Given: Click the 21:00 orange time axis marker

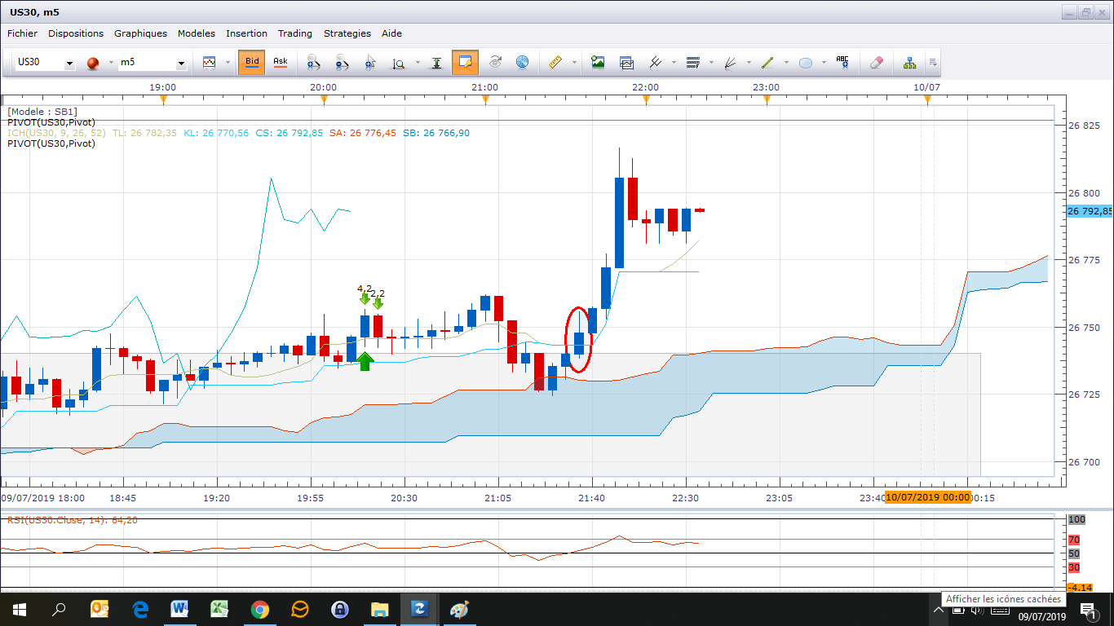Looking at the screenshot, I should point(485,100).
